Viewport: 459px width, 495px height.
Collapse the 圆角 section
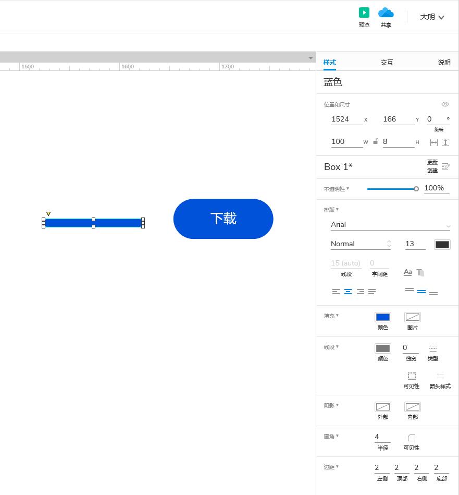coord(331,436)
